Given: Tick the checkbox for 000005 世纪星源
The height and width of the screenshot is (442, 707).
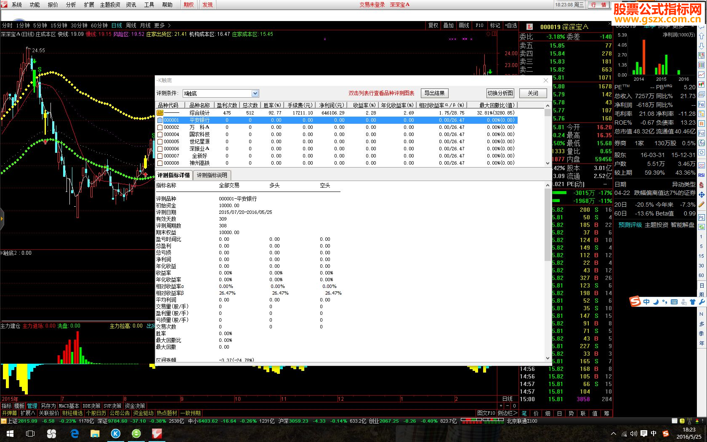Looking at the screenshot, I should click(x=160, y=141).
